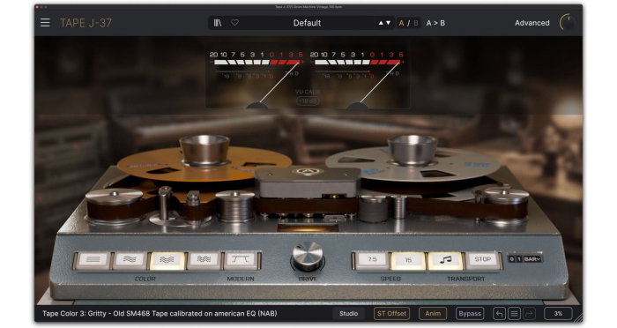The image size is (617, 328).
Task: Open the Studio quality menu
Action: click(x=349, y=313)
